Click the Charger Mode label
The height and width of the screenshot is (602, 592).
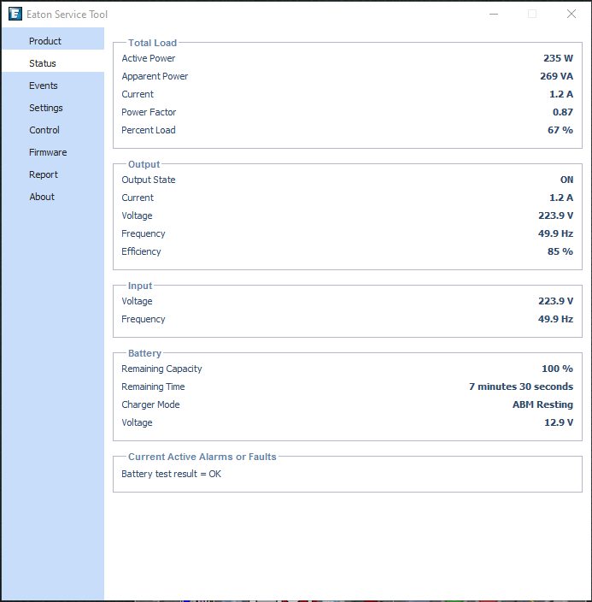150,404
